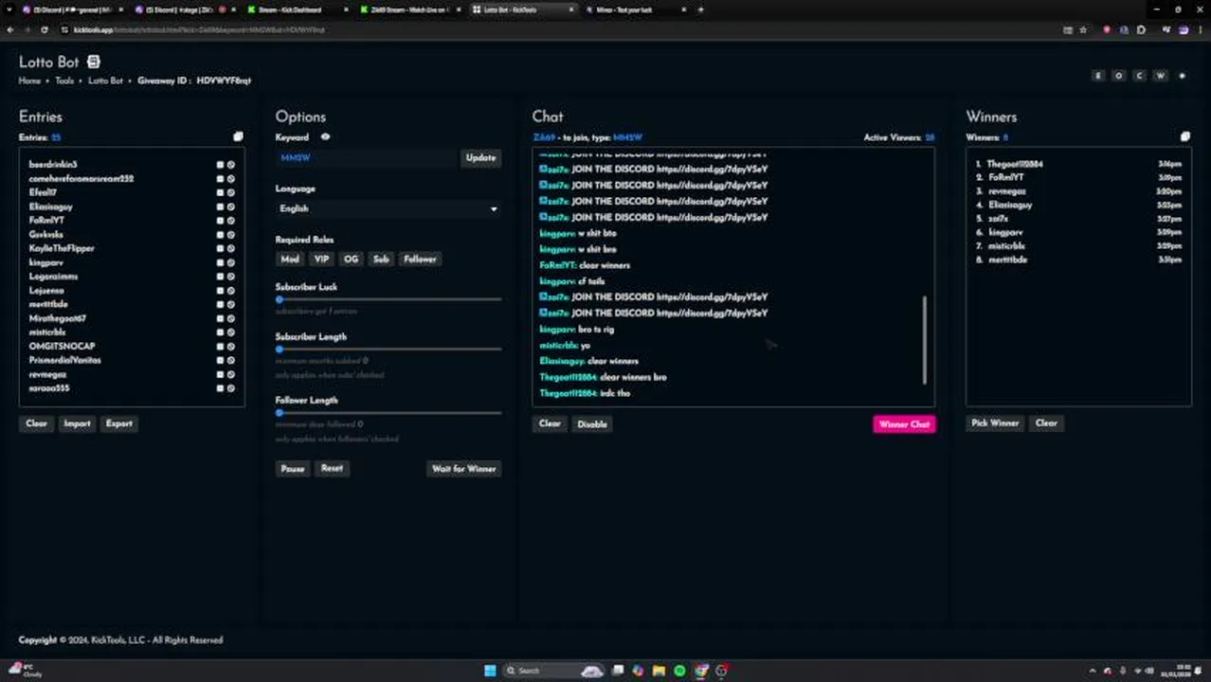Click the ban icon beside Eliasisaguy
1211x682 pixels.
click(x=230, y=206)
